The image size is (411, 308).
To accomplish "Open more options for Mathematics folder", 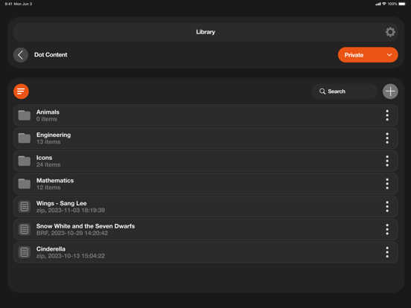I will point(387,184).
